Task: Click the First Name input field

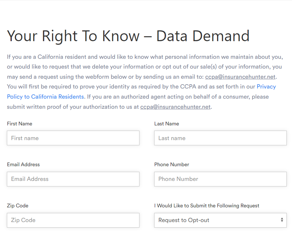Action: click(x=73, y=138)
